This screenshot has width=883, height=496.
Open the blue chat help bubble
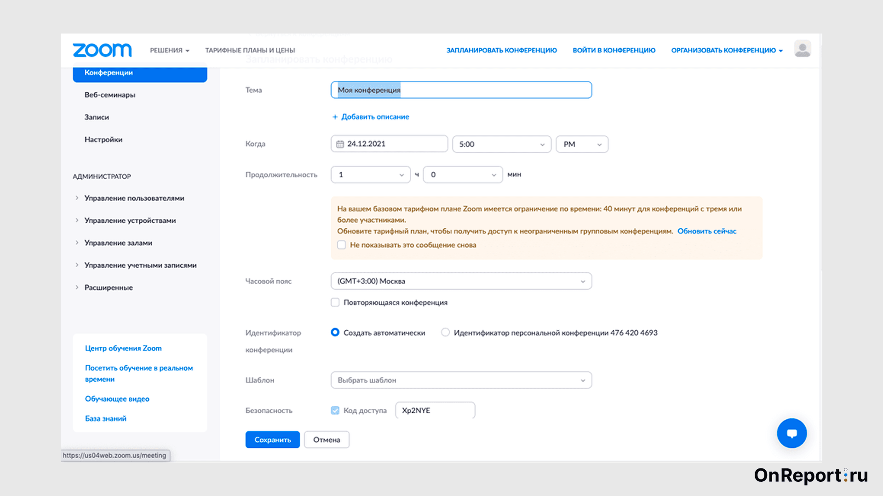tap(791, 433)
